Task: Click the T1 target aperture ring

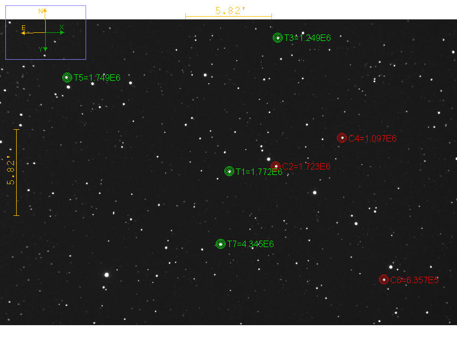Action: [229, 172]
